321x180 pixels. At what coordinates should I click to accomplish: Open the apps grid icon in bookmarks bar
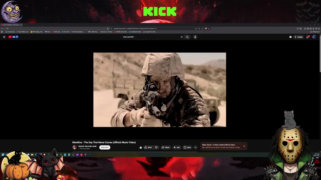click(x=2, y=32)
